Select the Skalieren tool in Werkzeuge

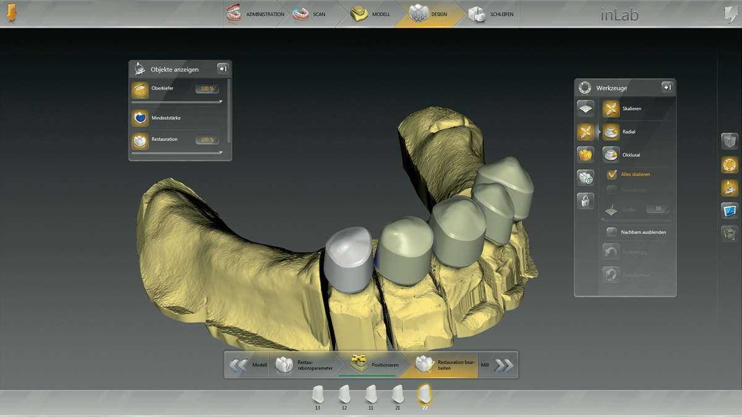click(611, 109)
